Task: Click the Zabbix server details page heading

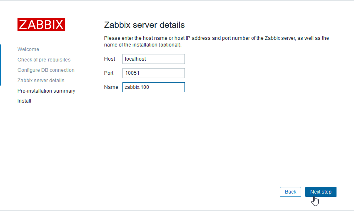Action: point(144,25)
